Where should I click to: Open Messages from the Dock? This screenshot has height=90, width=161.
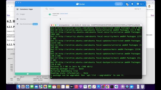point(32,87)
